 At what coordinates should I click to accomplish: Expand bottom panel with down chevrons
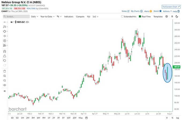point(167,118)
